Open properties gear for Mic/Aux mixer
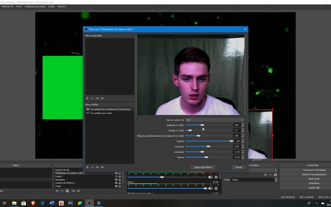The width and height of the screenshot is (331, 207). 216,188
